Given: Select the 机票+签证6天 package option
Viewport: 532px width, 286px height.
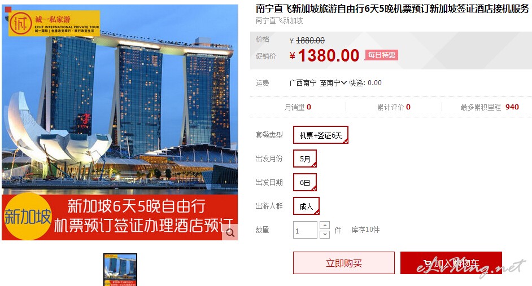Looking at the screenshot, I should pyautogui.click(x=321, y=135).
